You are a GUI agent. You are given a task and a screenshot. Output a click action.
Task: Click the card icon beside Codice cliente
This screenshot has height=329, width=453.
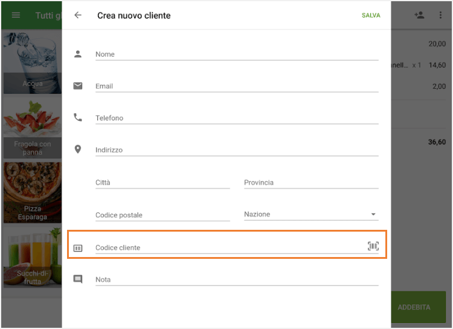click(78, 248)
